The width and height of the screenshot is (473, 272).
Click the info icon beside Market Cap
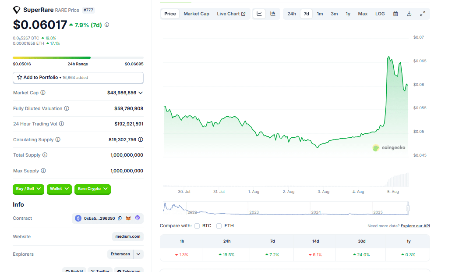pos(43,93)
